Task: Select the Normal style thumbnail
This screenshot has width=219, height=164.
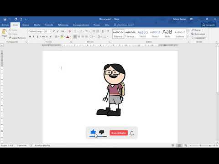Action: [x=118, y=34]
